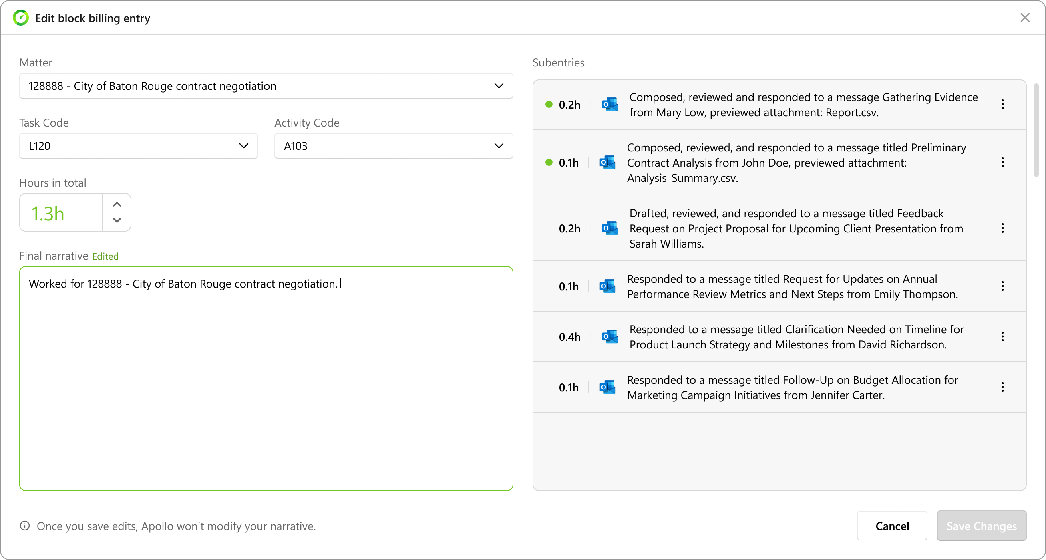Open the Matter dropdown for 128888 City of Baton Rouge
The width and height of the screenshot is (1046, 560).
pyautogui.click(x=266, y=86)
